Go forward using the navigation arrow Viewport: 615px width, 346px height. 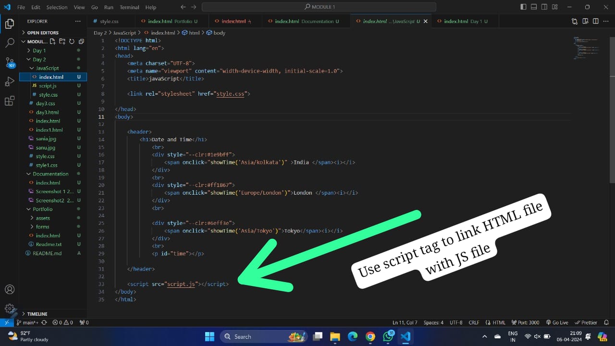(194, 7)
